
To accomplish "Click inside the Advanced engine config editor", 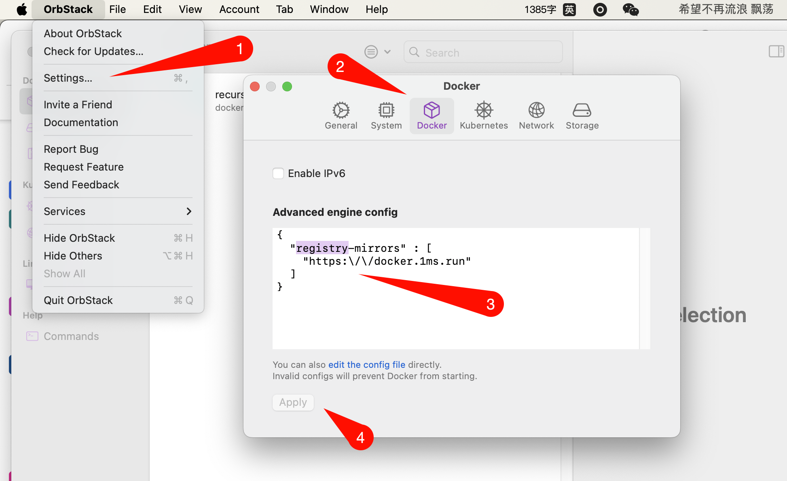I will (456, 289).
